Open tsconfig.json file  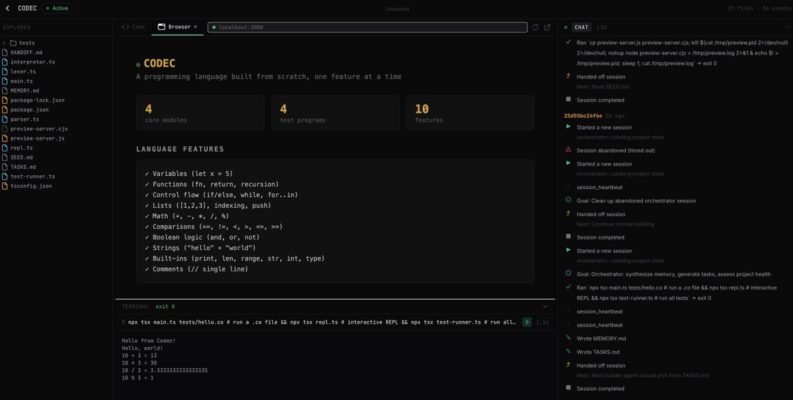click(x=30, y=186)
